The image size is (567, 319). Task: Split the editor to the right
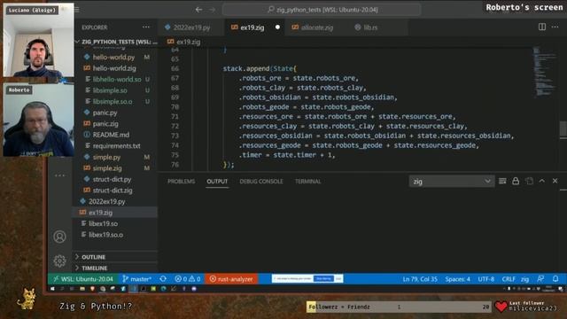(x=541, y=27)
